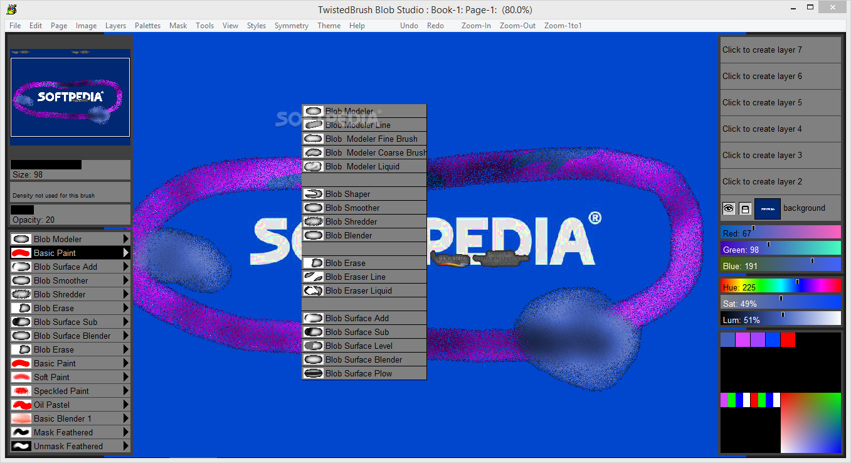The width and height of the screenshot is (851, 463).
Task: Expand arrow beside Blob Smoother left panel
Action: [x=126, y=280]
